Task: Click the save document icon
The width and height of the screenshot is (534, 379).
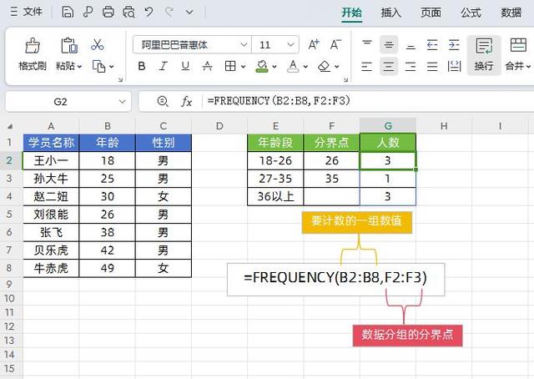Action: point(68,13)
